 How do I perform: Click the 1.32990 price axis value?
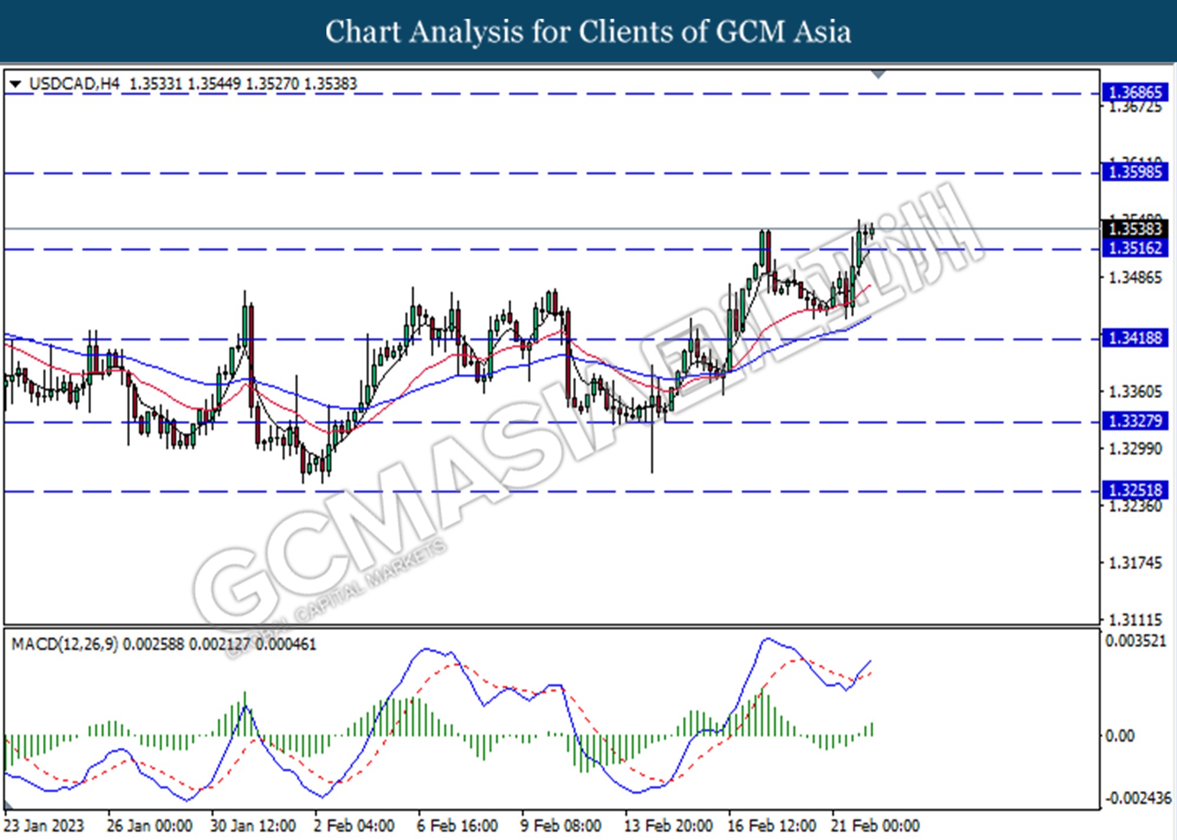coord(1135,449)
